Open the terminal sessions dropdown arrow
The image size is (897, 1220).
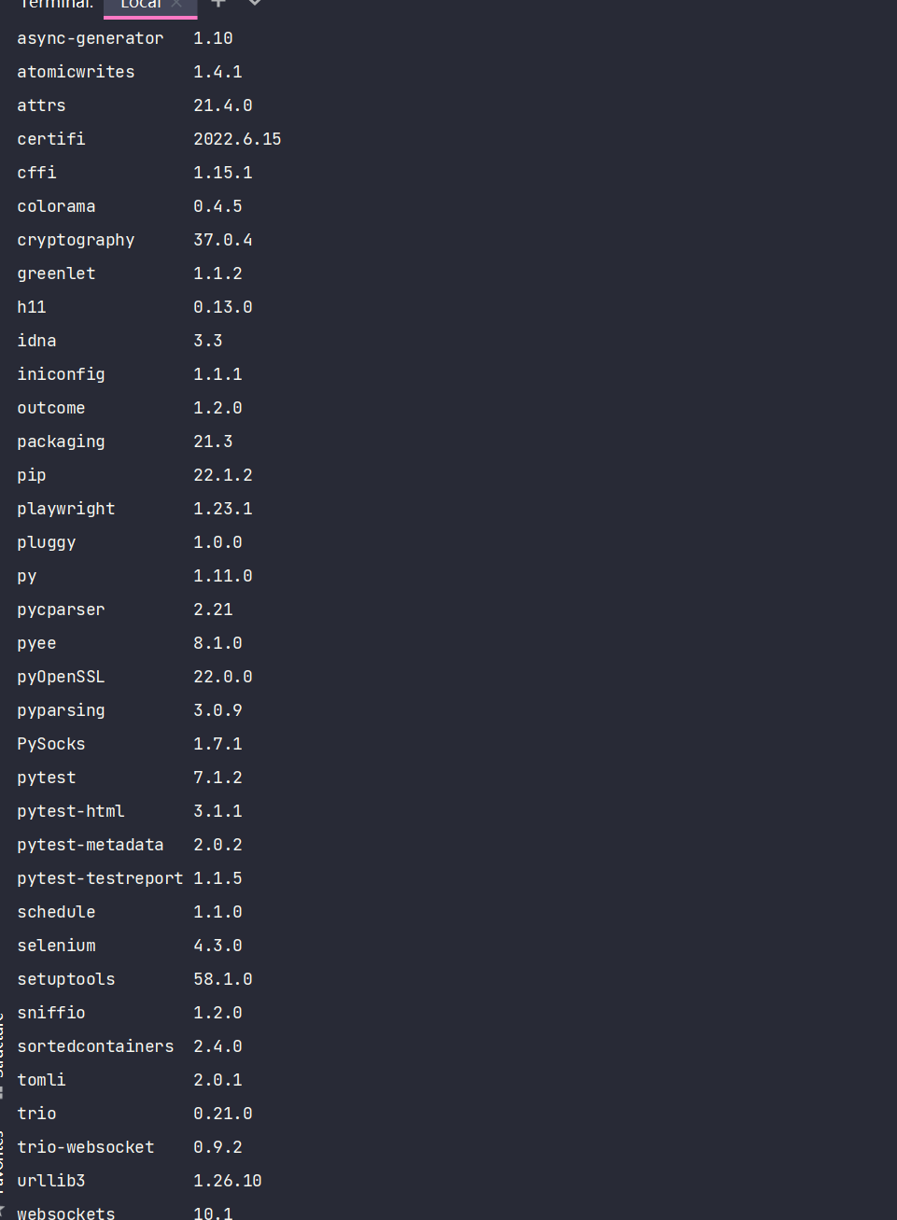[254, 4]
